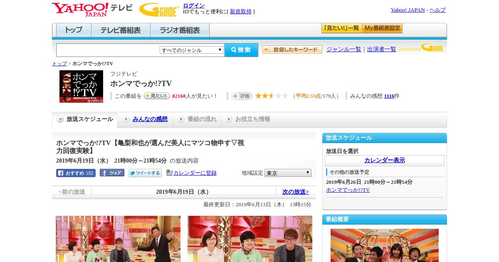
Task: Click the Facebook おすすめ 182 button
Action: pos(76,173)
